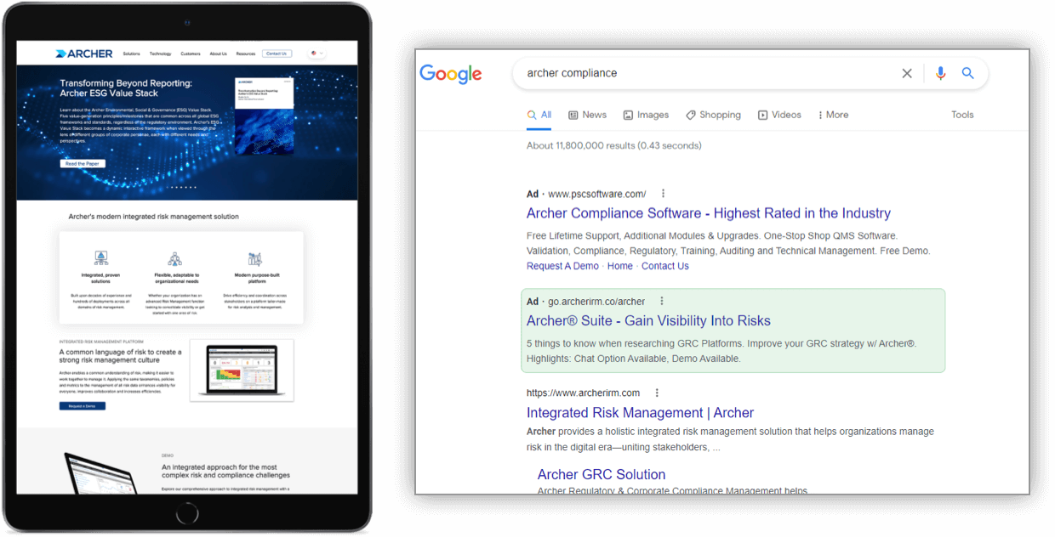Click Read the Paper button
Screen dimensions: 1055x537
83,163
